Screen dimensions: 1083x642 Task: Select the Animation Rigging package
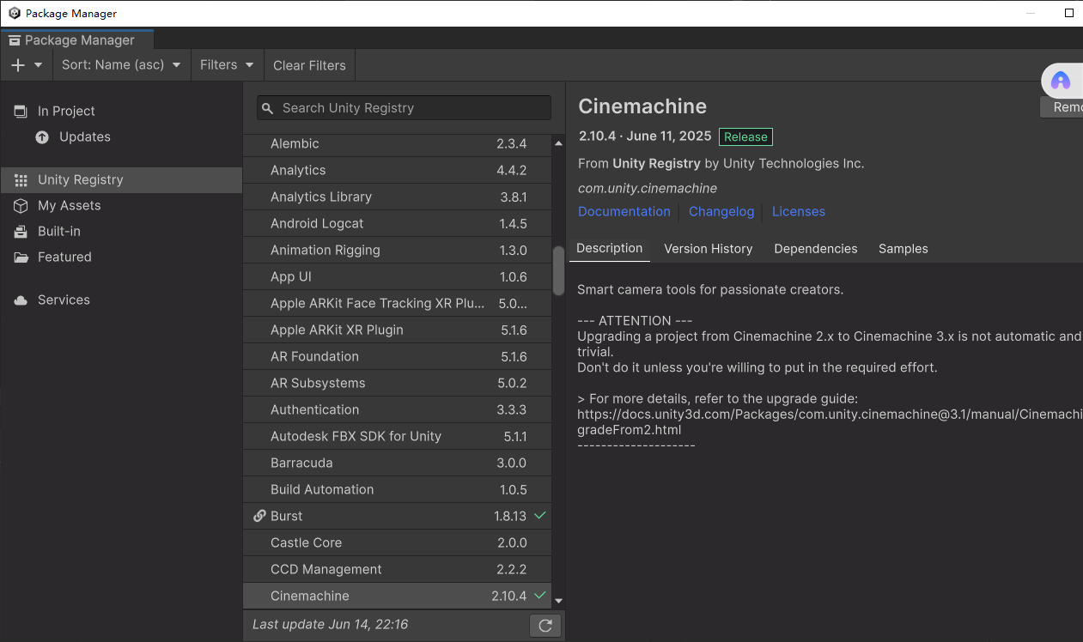[398, 250]
